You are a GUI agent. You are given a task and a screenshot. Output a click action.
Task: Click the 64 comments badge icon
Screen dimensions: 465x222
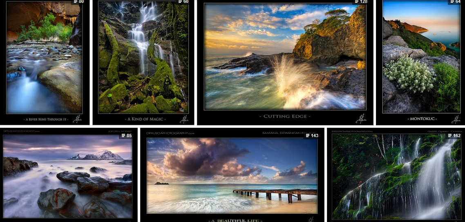455,2
